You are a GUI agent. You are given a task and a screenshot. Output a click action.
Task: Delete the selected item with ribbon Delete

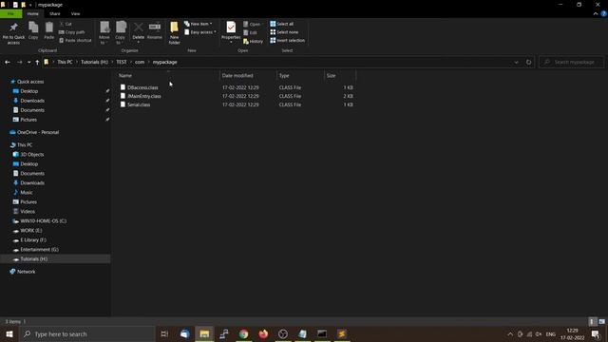pos(138,31)
